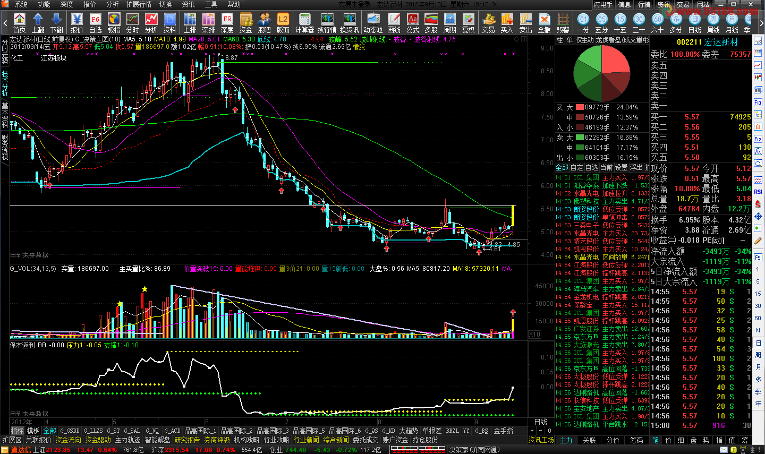The width and height of the screenshot is (765, 454).
Task: Select the 筹码 tab under news feed
Action: (636, 440)
